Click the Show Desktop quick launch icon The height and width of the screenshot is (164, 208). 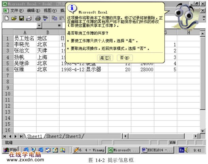point(55,150)
